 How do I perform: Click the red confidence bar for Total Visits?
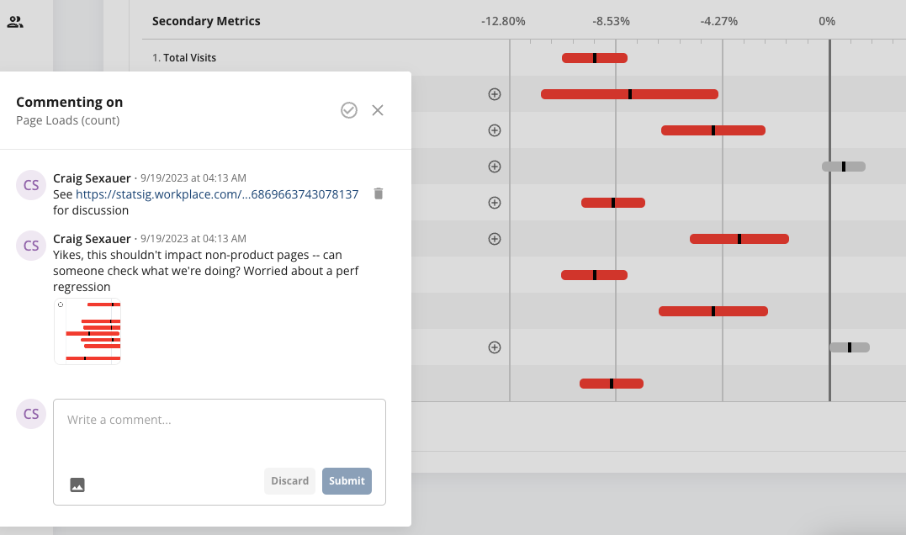tap(594, 57)
